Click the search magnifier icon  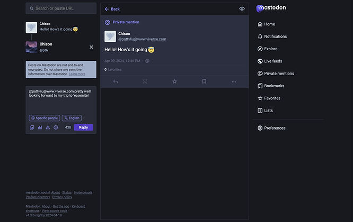[x=31, y=8]
